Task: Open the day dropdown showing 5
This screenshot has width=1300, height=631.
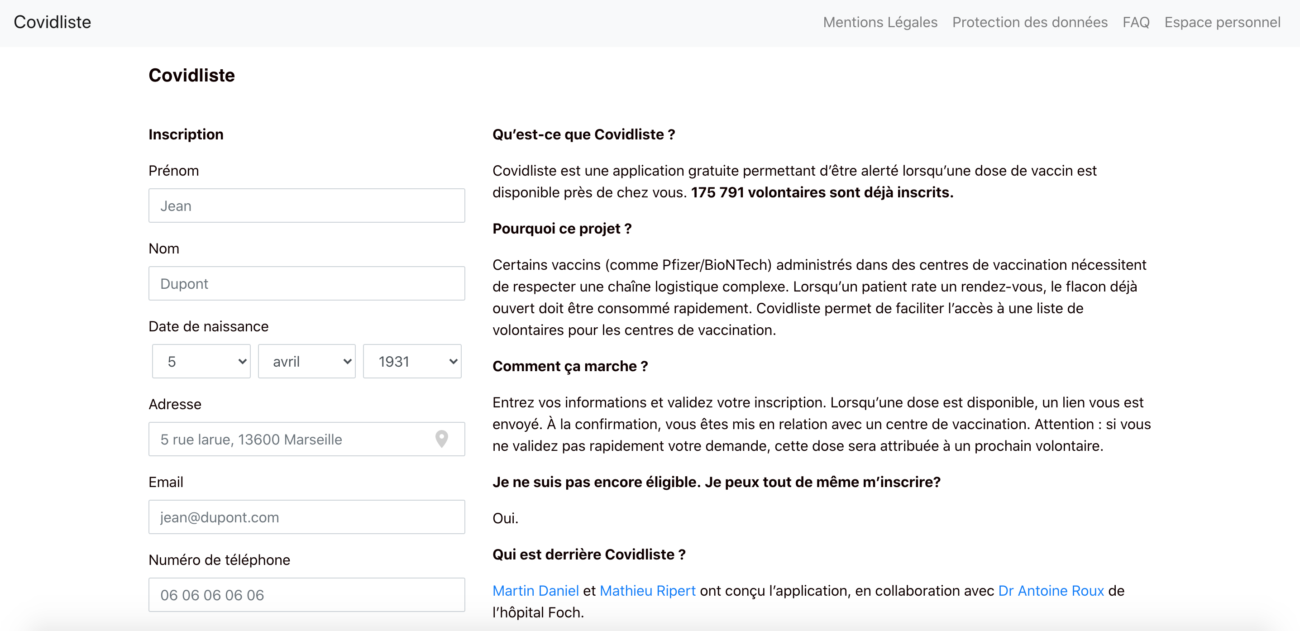Action: [x=201, y=361]
